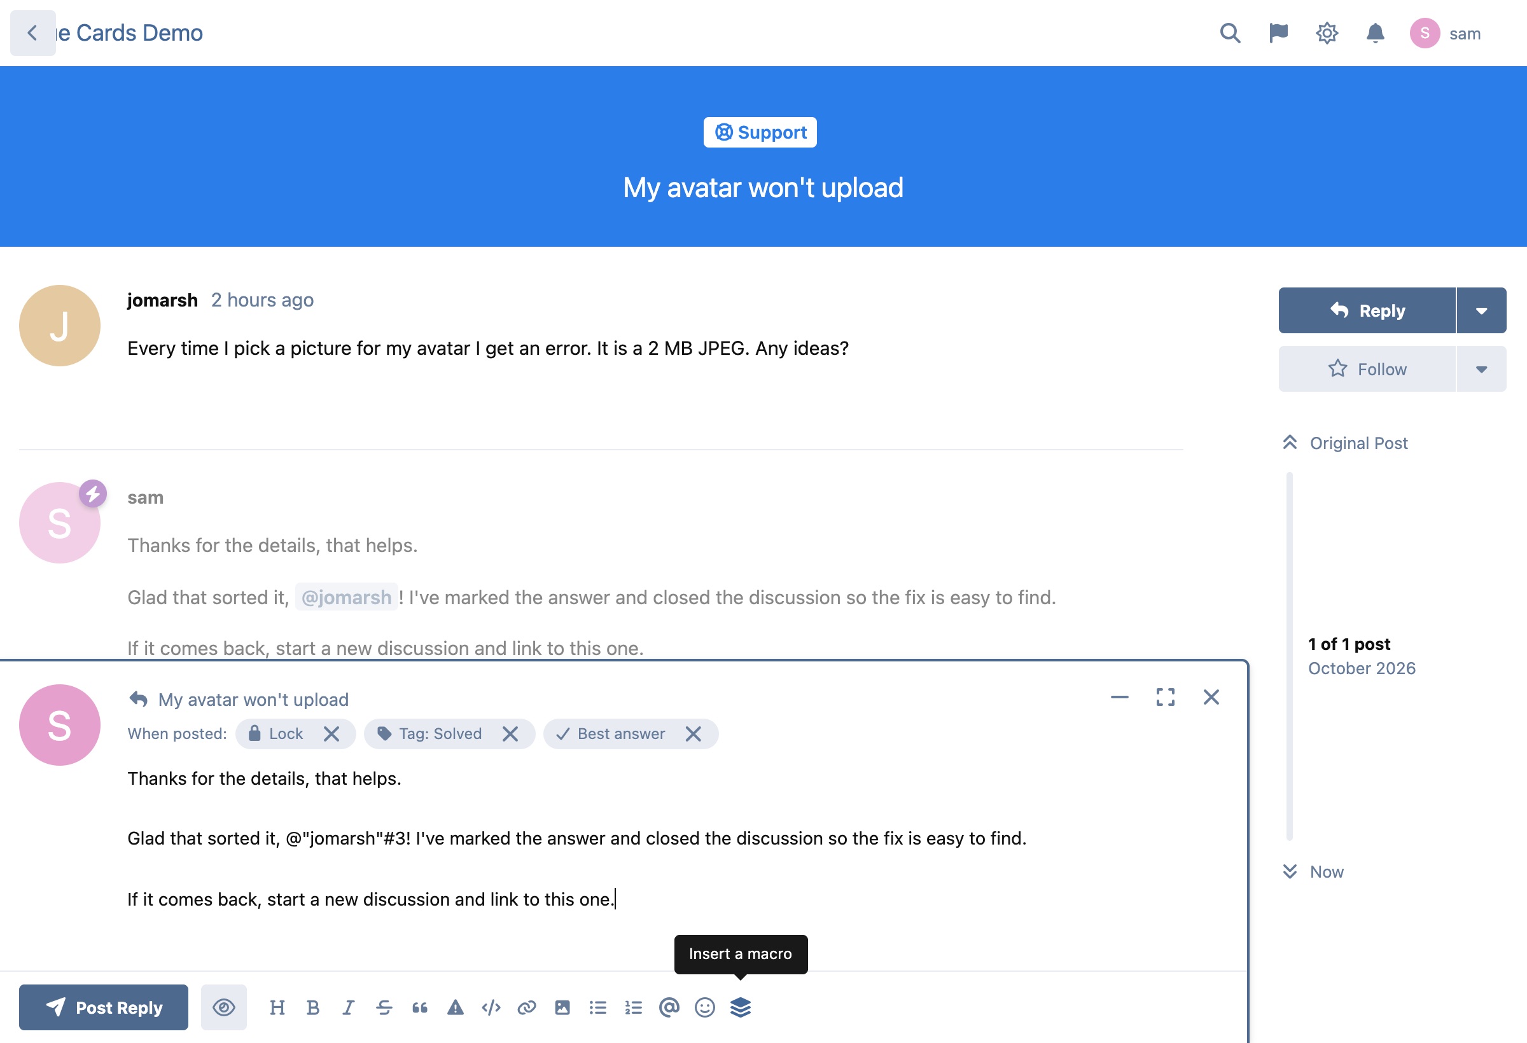Add an unordered bullet list
This screenshot has height=1043, width=1527.
[x=598, y=1007]
